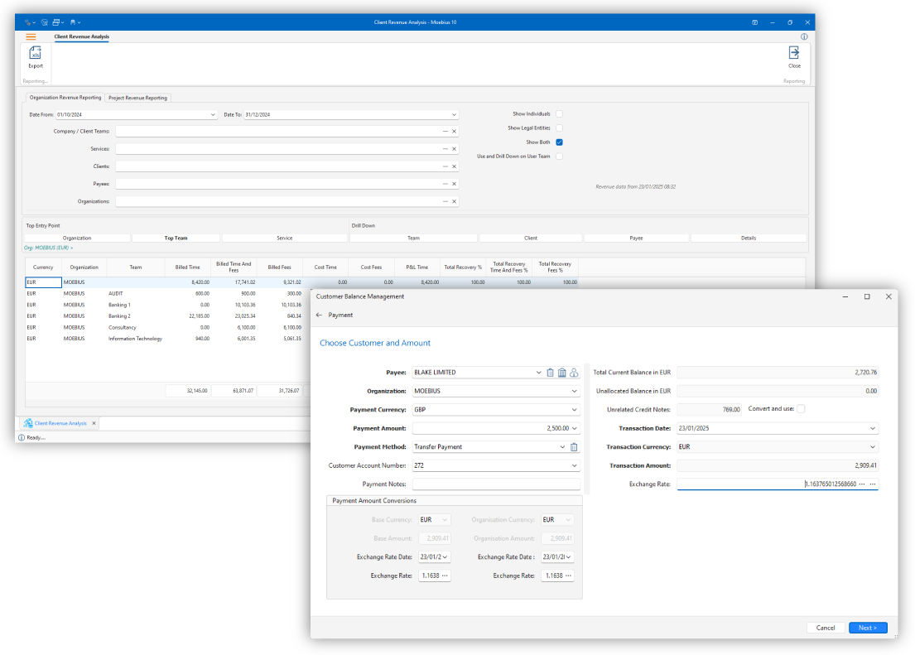Expand the Payment Currency dropdown
This screenshot has height=655, width=915.
pyautogui.click(x=575, y=410)
